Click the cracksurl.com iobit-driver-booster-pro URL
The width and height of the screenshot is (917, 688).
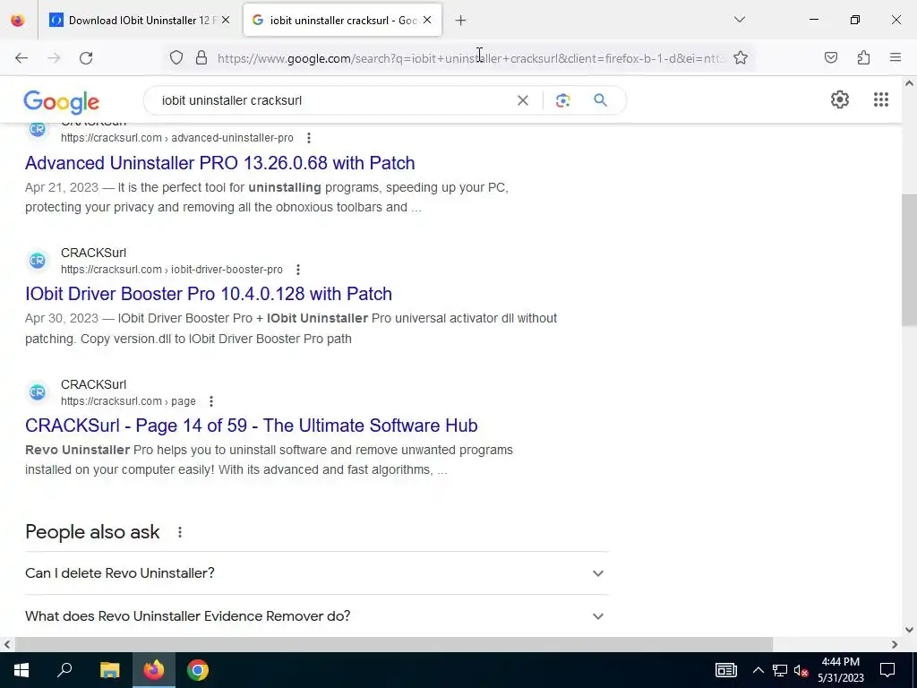pyautogui.click(x=172, y=270)
